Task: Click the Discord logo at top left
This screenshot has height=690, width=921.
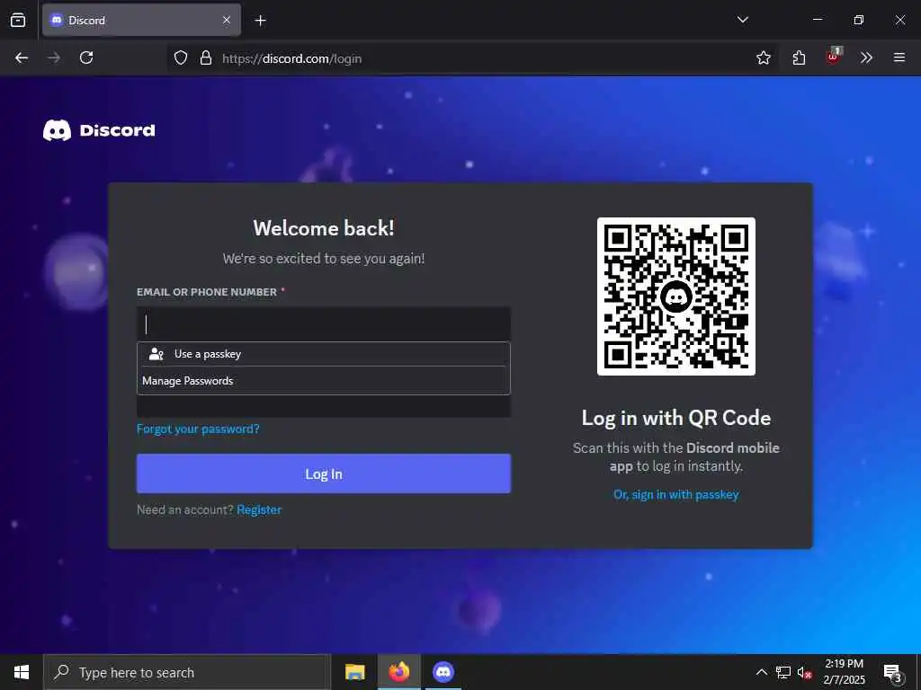Action: point(99,130)
